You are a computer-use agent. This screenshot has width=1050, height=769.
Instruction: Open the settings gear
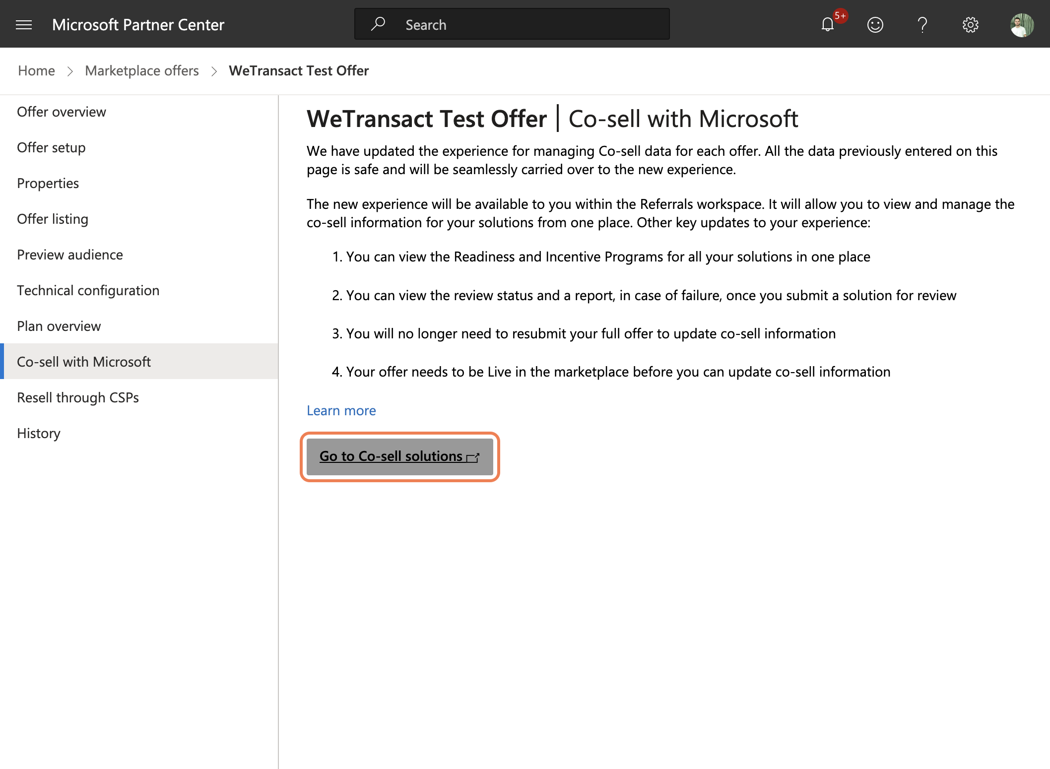point(970,24)
